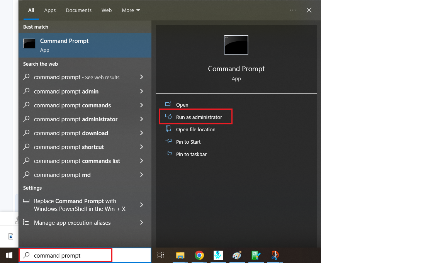
Task: Launch File Explorer from the taskbar
Action: point(180,255)
